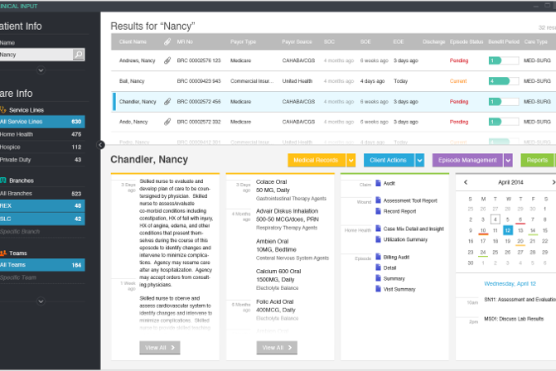Collapse the left sidebar with arrow handle
This screenshot has height=371, width=556.
click(101, 144)
